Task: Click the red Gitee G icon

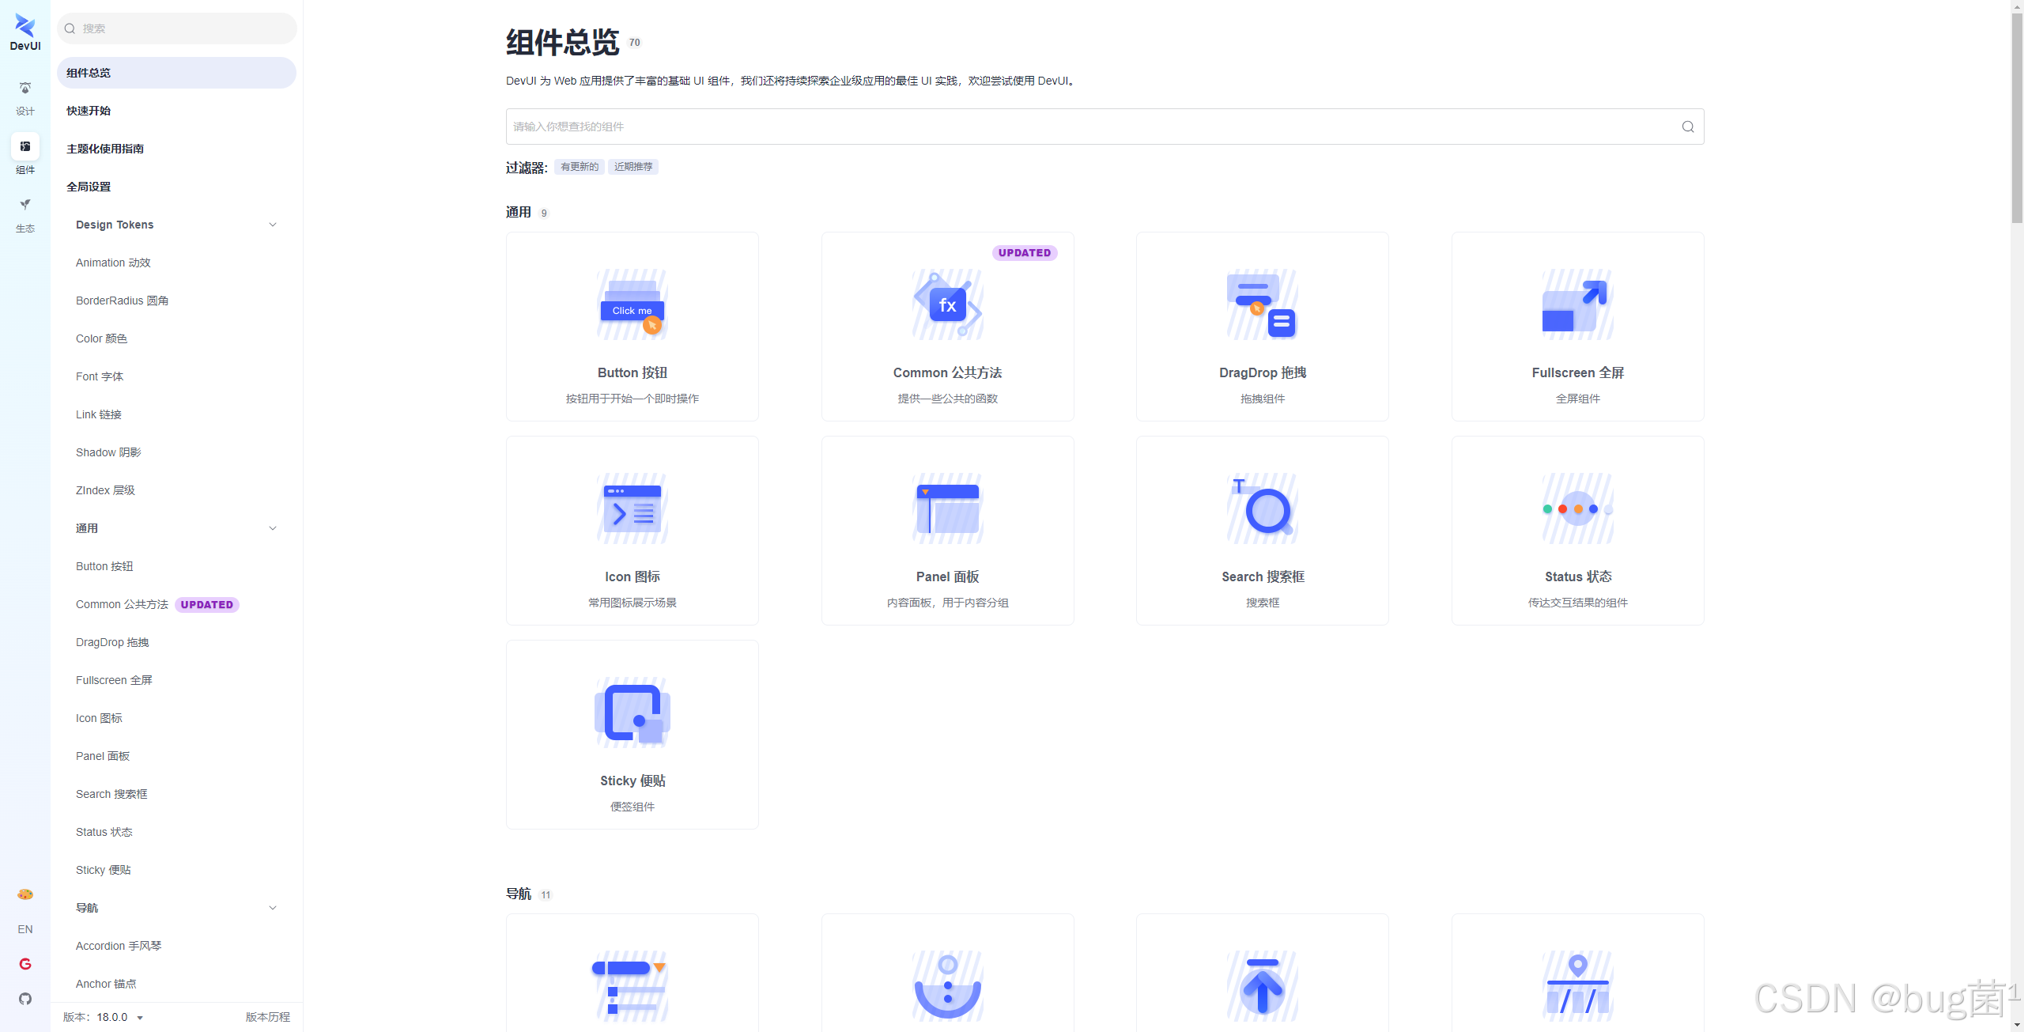Action: click(x=25, y=964)
